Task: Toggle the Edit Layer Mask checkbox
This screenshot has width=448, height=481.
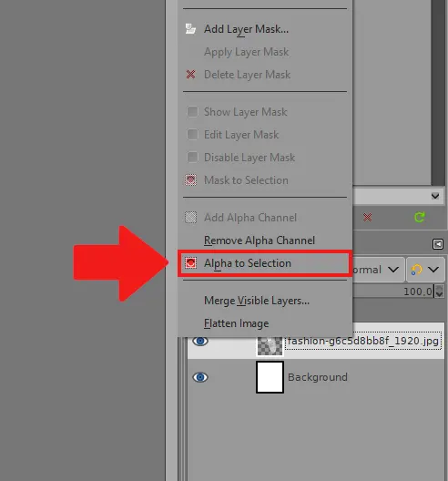Action: (x=192, y=134)
